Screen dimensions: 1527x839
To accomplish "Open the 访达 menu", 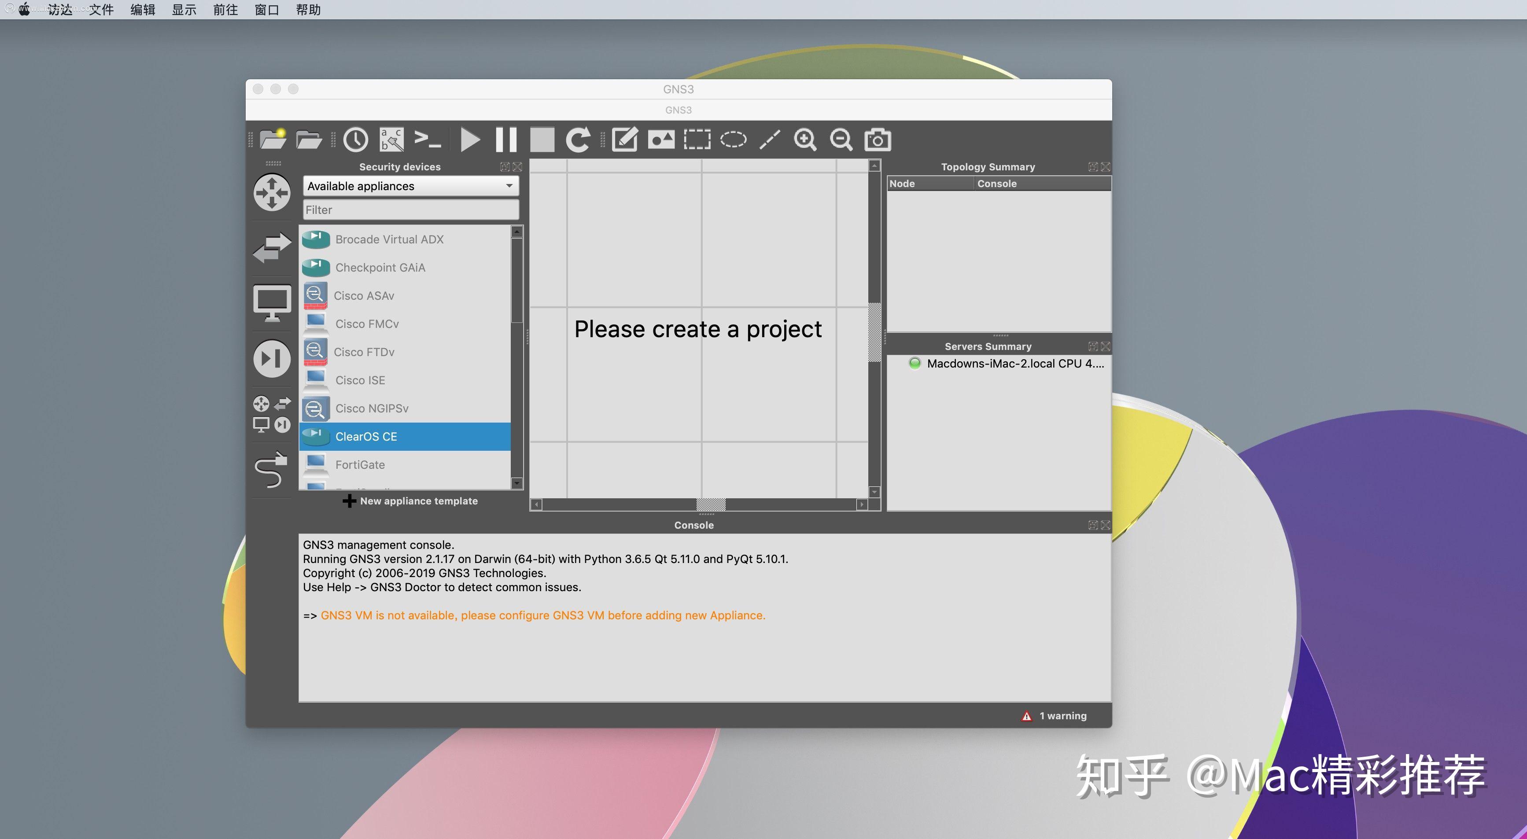I will (60, 10).
